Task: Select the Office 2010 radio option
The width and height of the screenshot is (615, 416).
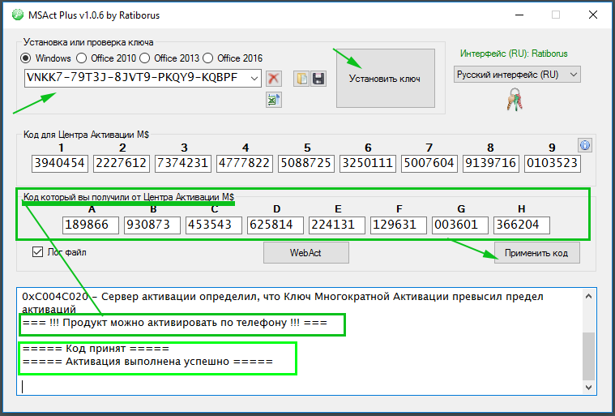Action: click(82, 58)
